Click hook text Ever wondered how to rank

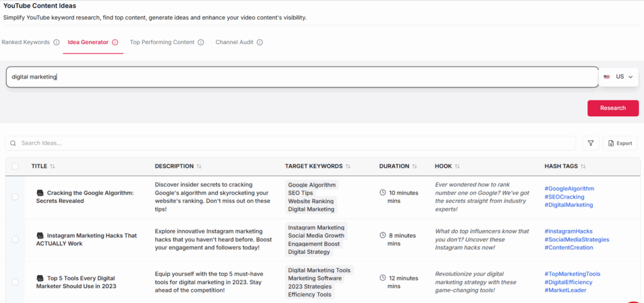pos(482,197)
